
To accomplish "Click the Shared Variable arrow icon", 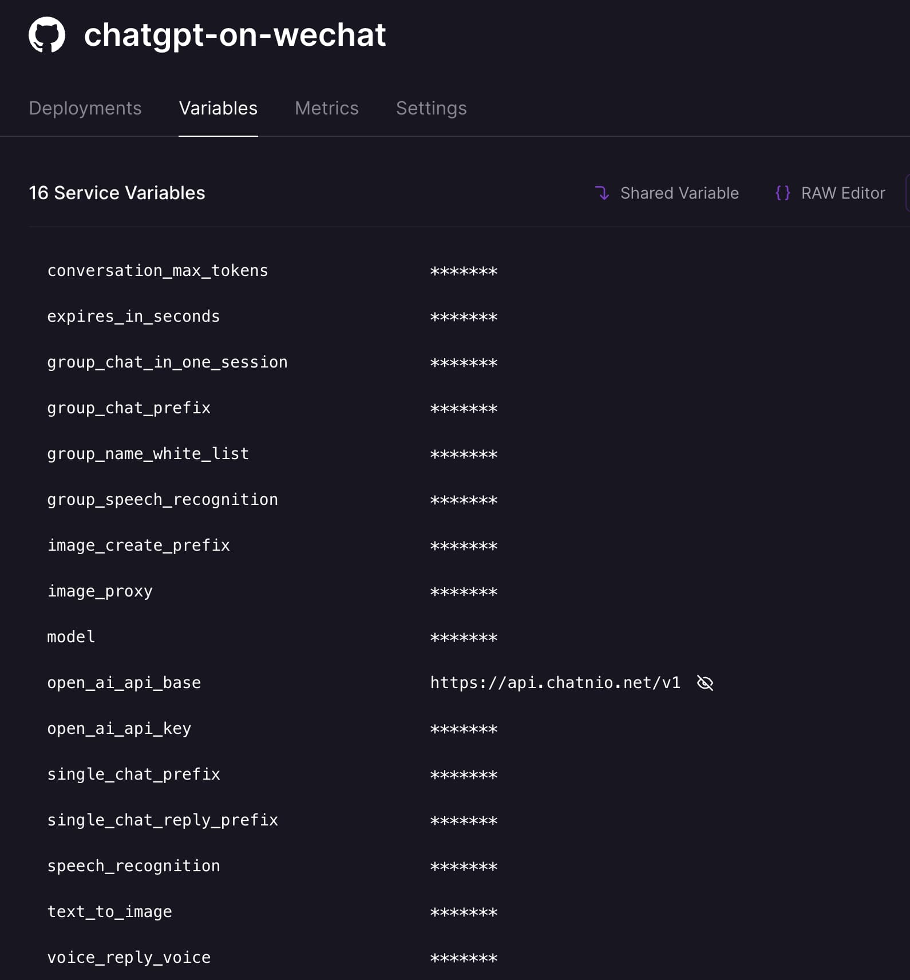I will (x=602, y=193).
